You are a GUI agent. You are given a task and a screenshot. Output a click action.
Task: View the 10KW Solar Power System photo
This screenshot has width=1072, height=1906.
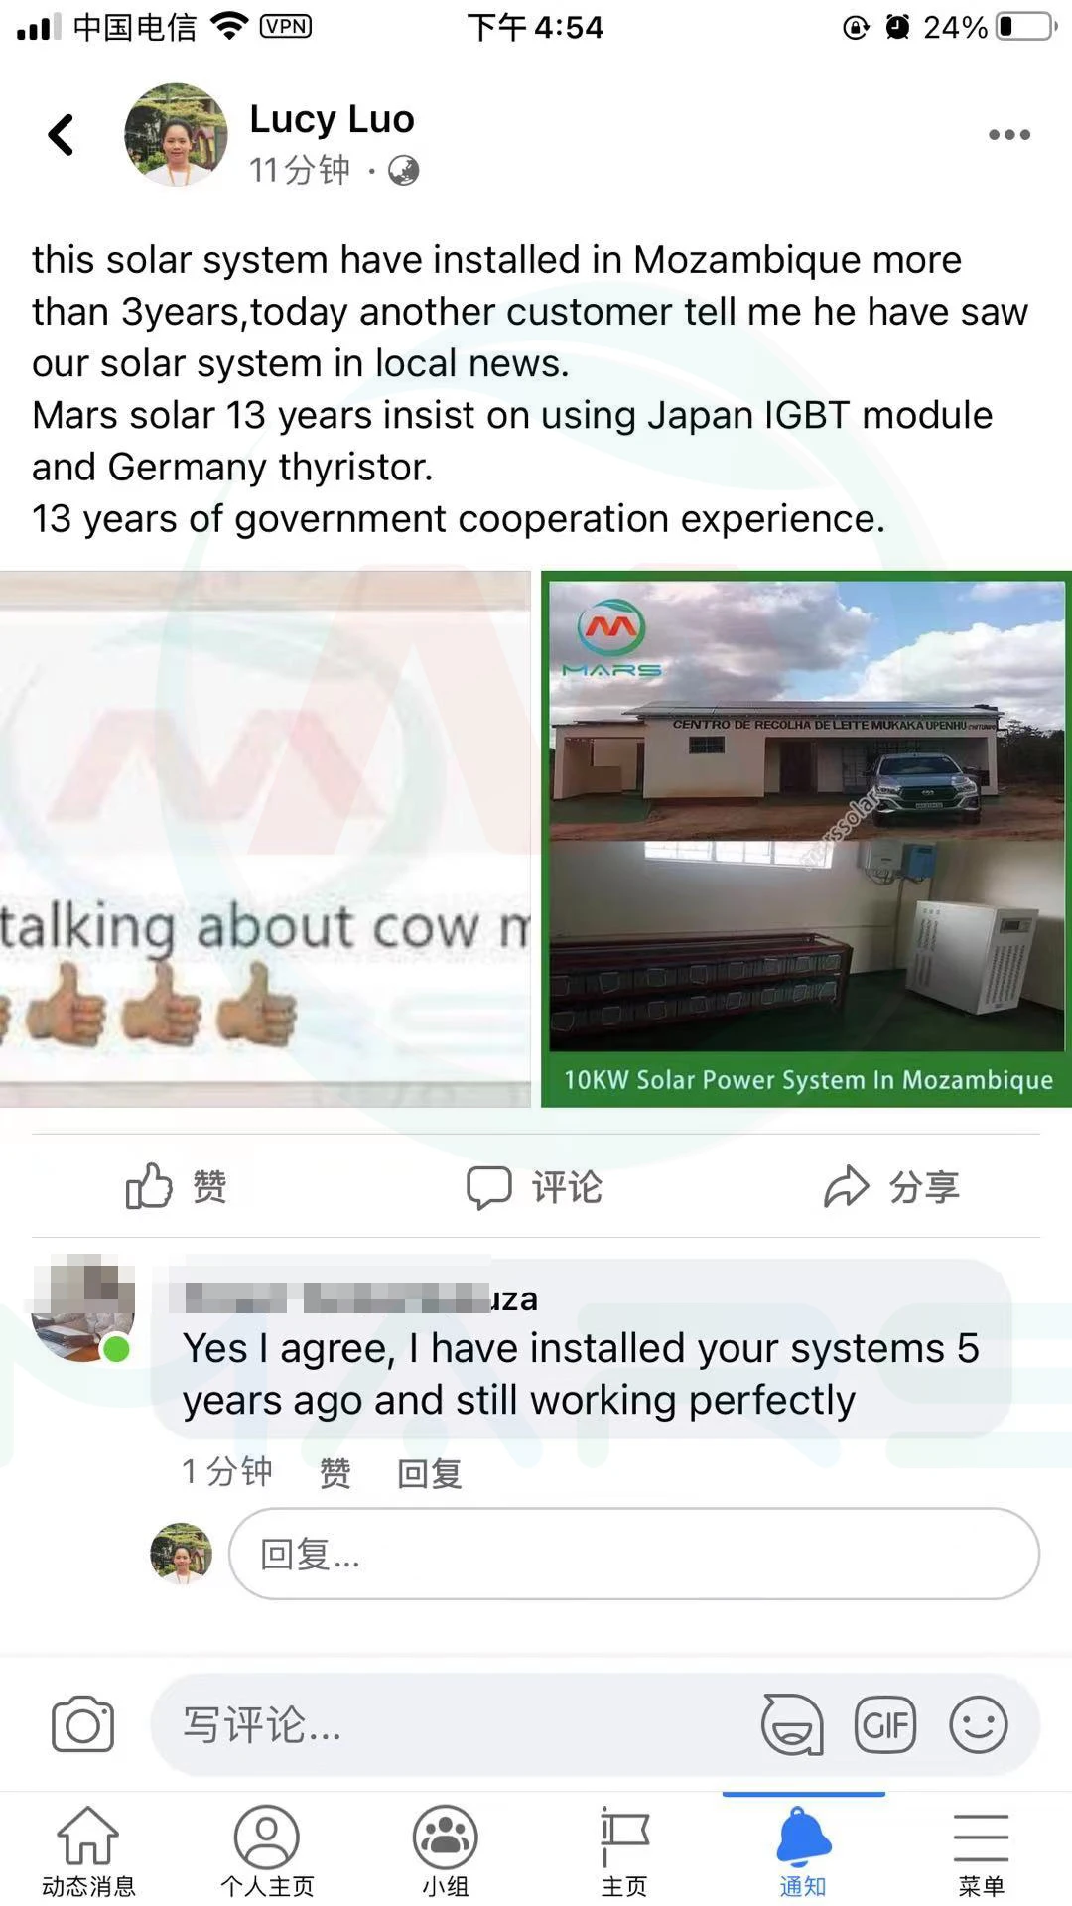(x=806, y=839)
